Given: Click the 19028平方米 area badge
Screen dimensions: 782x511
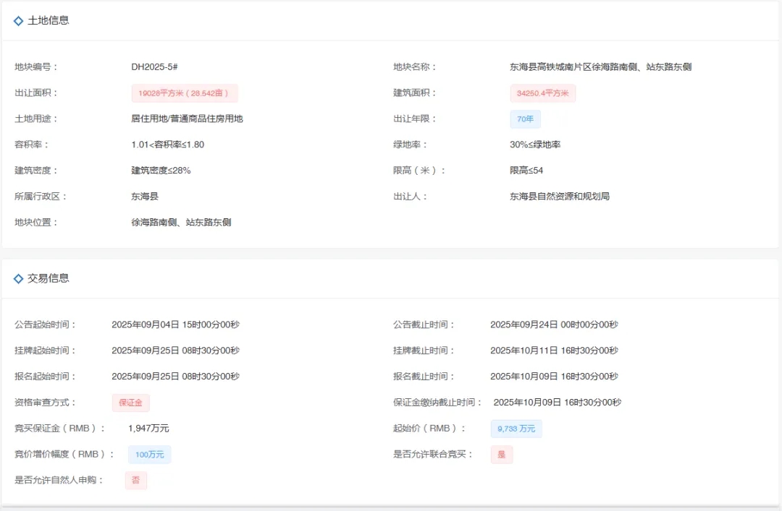Looking at the screenshot, I should (185, 93).
